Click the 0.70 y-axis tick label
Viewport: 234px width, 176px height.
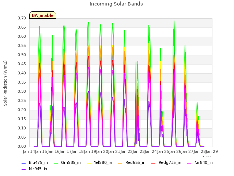(22, 18)
